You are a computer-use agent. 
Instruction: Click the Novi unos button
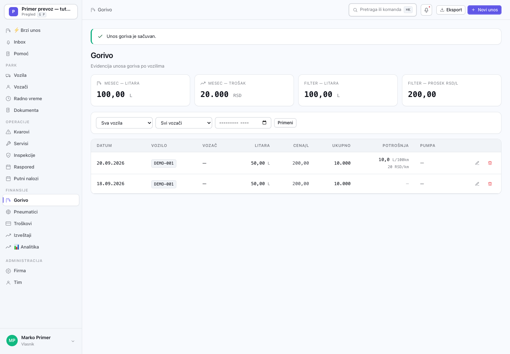coord(484,10)
